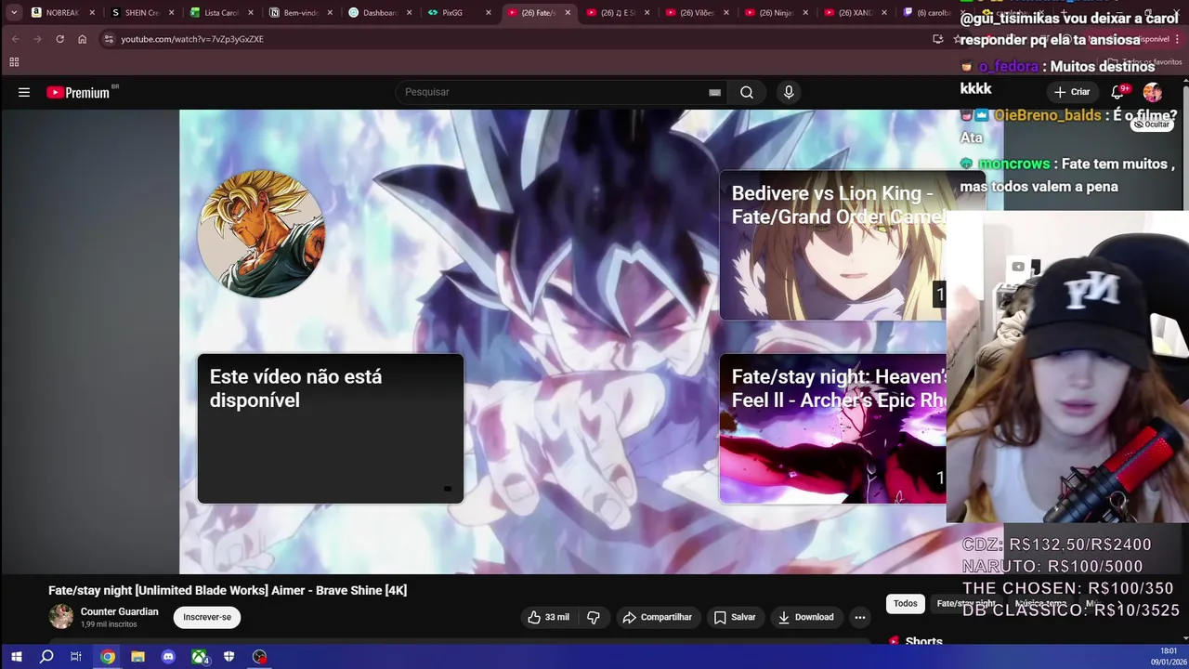Click the search magnifier button
Screen dimensions: 1189x669
pyautogui.click(x=747, y=92)
